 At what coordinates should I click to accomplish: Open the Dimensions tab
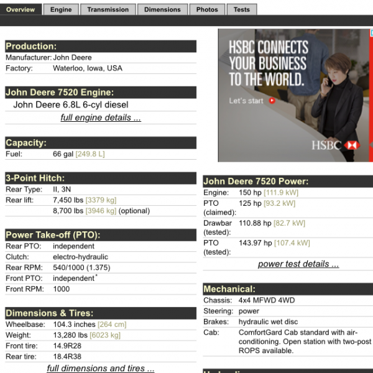pos(162,9)
